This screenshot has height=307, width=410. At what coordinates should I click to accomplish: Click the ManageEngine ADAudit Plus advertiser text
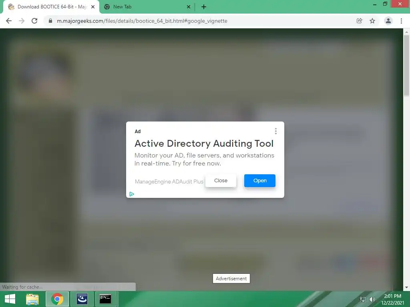(x=169, y=181)
